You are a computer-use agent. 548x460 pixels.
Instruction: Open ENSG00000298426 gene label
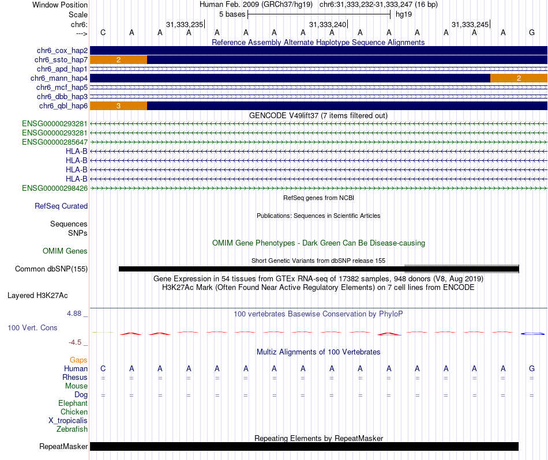pyautogui.click(x=55, y=188)
